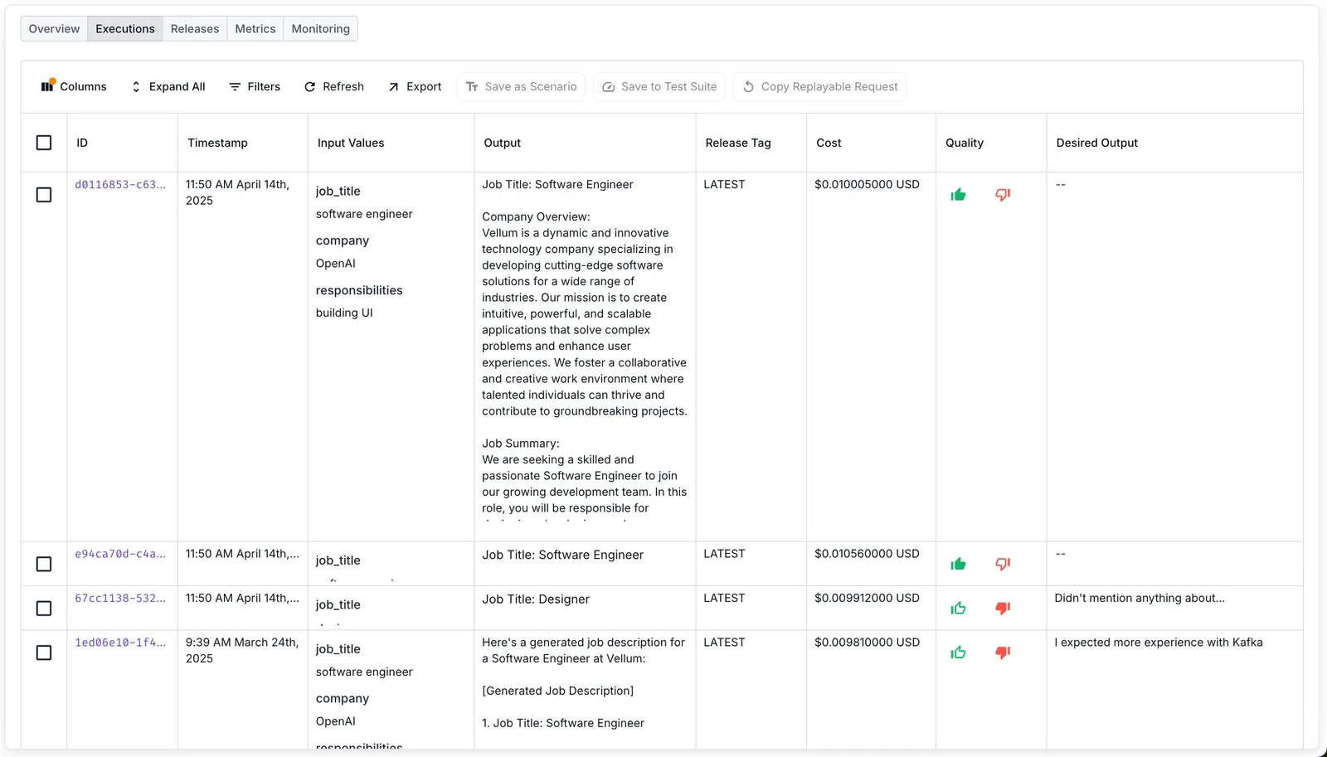Expand all rows with Expand All

pyautogui.click(x=168, y=86)
